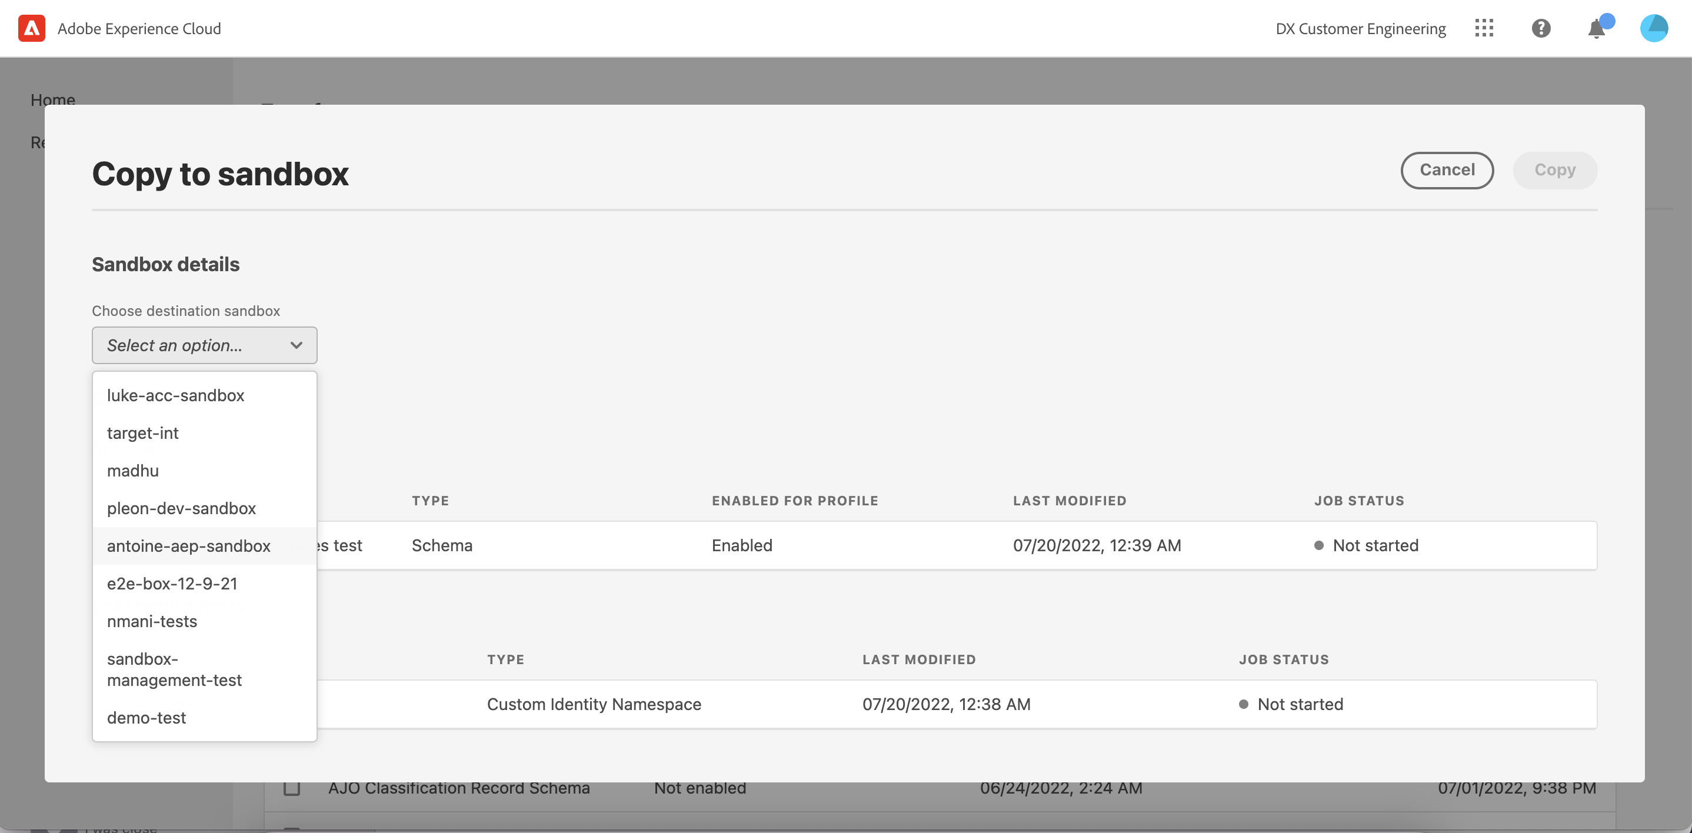The width and height of the screenshot is (1692, 833).
Task: Open the user profile avatar
Action: 1653,28
